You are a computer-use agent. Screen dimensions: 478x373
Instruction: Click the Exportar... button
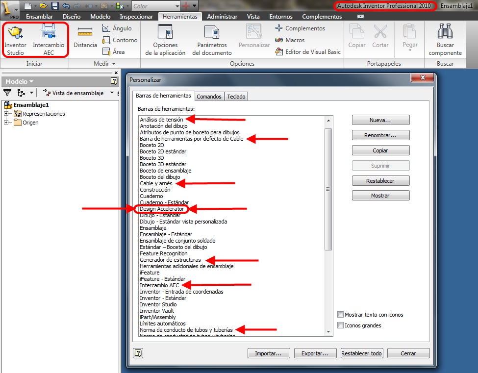coord(315,353)
